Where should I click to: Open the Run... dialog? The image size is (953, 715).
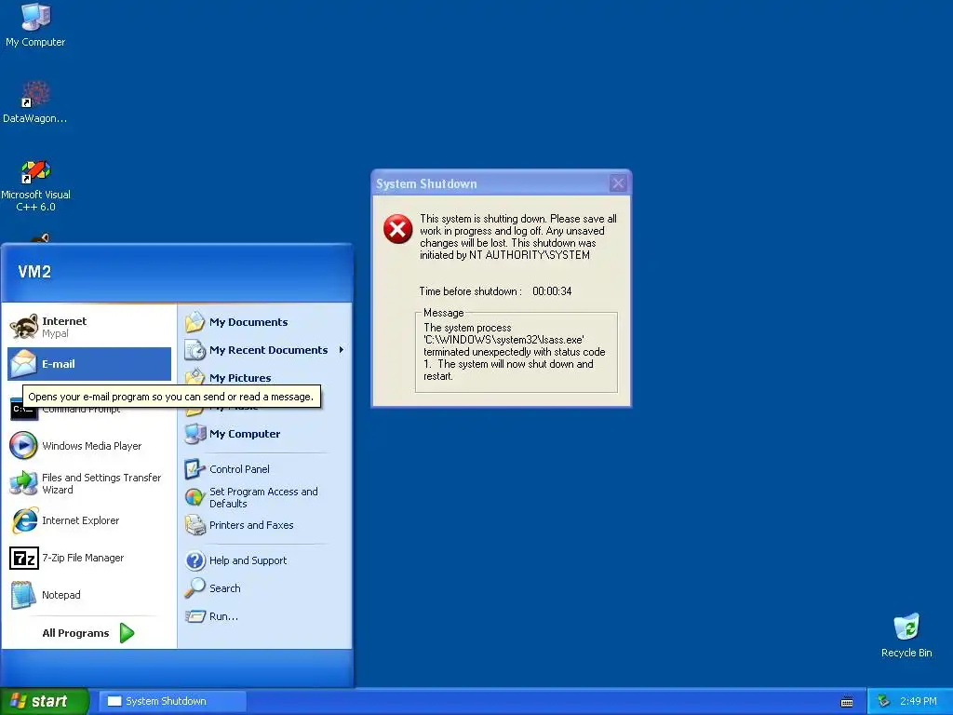point(265,616)
